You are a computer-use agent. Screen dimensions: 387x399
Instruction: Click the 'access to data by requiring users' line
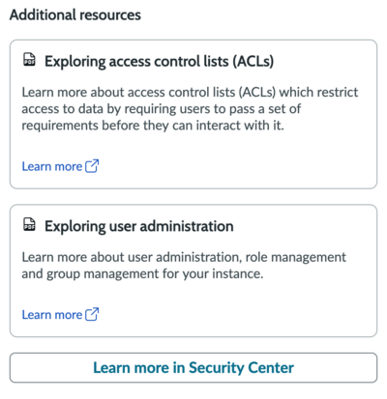162,109
